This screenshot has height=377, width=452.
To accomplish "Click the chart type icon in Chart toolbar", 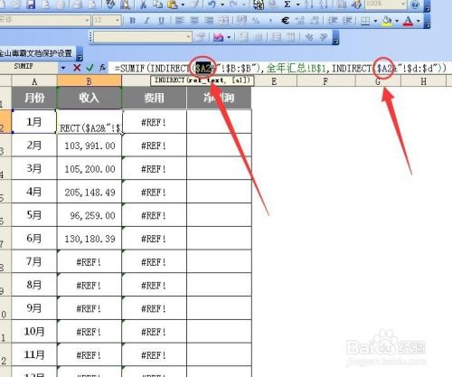I will click(x=218, y=37).
